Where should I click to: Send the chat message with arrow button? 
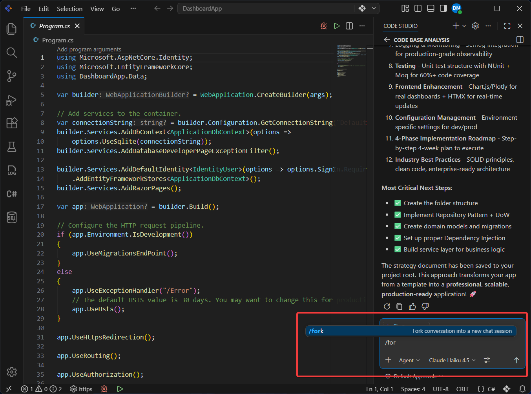[x=516, y=360]
